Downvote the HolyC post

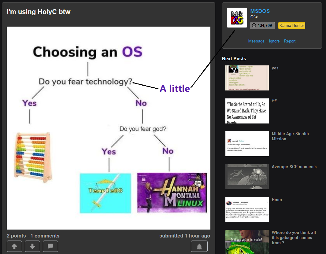point(32,246)
